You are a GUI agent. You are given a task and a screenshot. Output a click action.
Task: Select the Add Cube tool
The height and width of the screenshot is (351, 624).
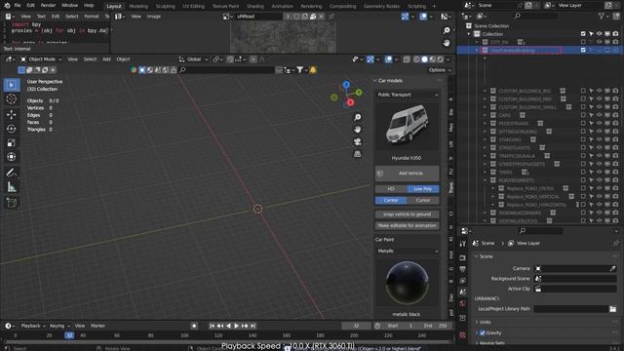click(11, 203)
